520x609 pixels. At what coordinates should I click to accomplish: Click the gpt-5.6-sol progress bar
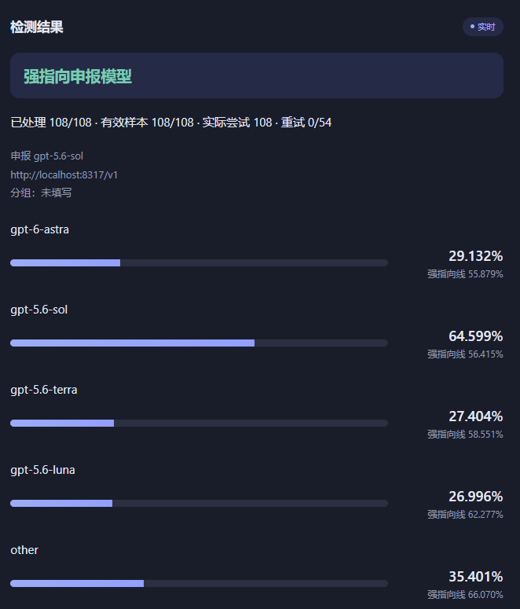point(199,343)
